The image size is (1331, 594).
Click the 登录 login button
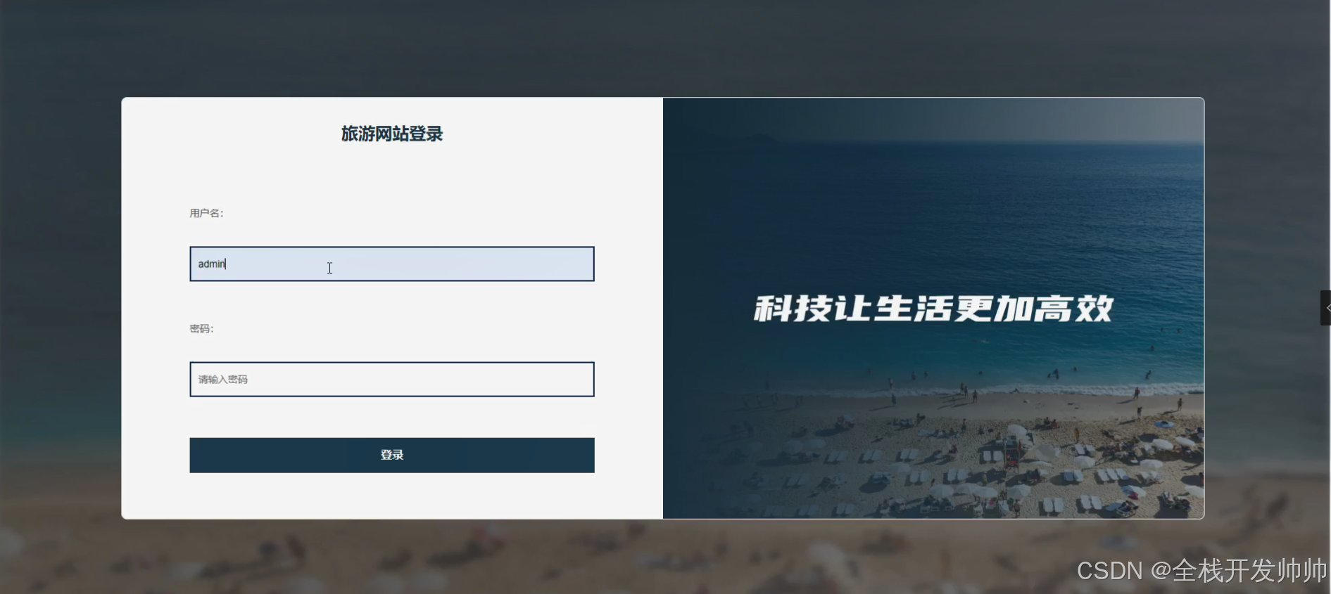tap(392, 456)
